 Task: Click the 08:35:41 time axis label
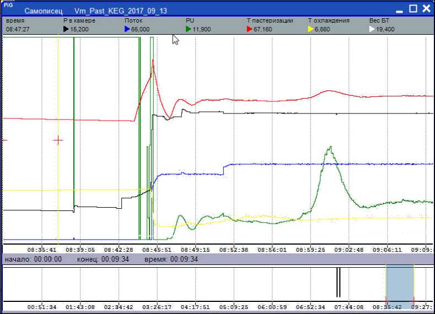click(42, 250)
